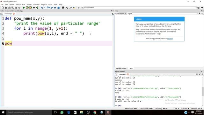204x115 pixels.
Task: Open the Consoles menu
Action: [x=36, y=4]
